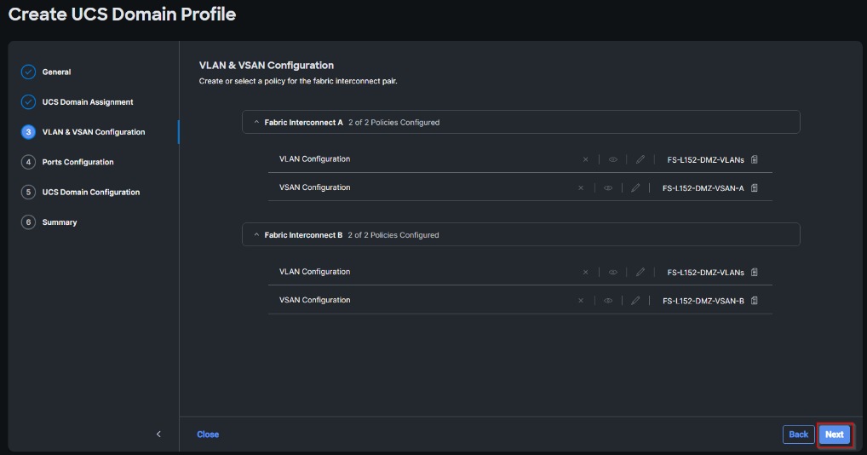Preview Fabric A VSAN policy with eye icon
867x455 pixels.
(608, 187)
